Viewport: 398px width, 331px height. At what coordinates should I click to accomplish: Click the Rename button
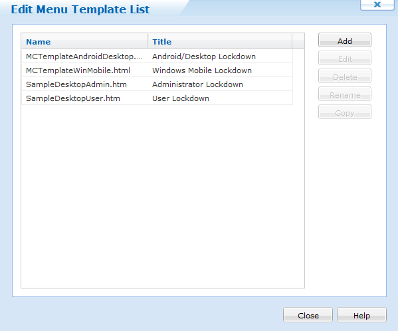[345, 94]
